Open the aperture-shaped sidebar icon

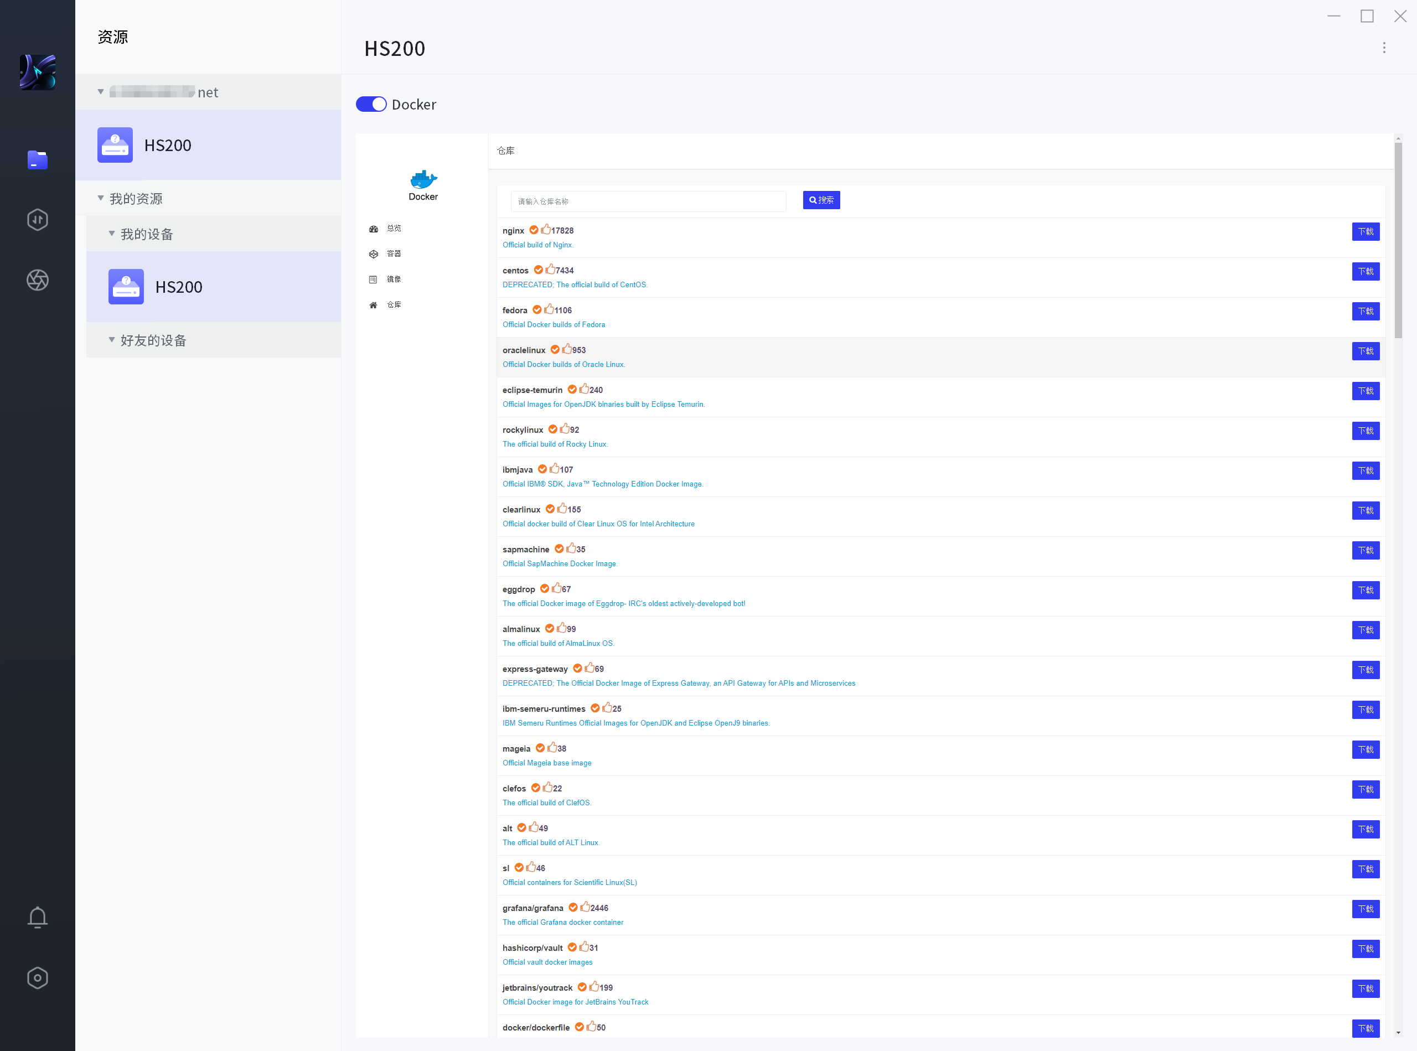(x=38, y=280)
